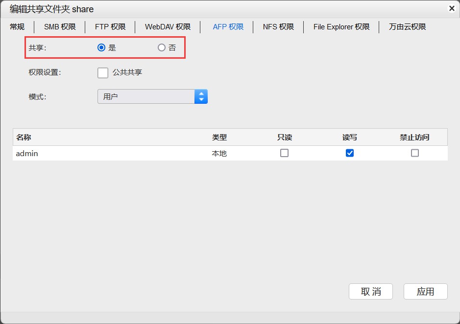
Task: Check 禁止访问 for the admin user
Action: click(x=415, y=153)
